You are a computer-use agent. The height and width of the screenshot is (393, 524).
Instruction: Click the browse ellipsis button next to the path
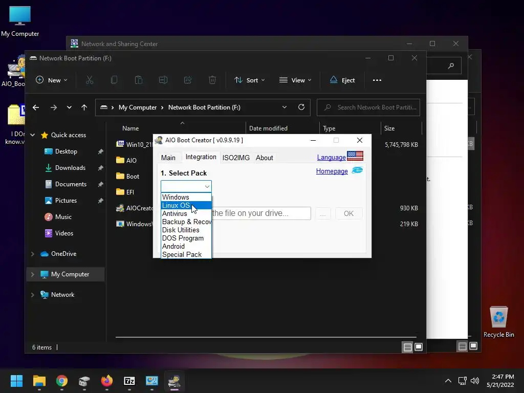pyautogui.click(x=322, y=213)
